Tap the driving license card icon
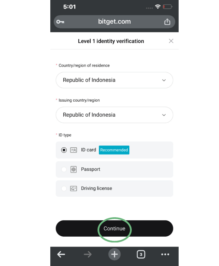Image resolution: width=219 pixels, height=266 pixels. click(x=74, y=189)
